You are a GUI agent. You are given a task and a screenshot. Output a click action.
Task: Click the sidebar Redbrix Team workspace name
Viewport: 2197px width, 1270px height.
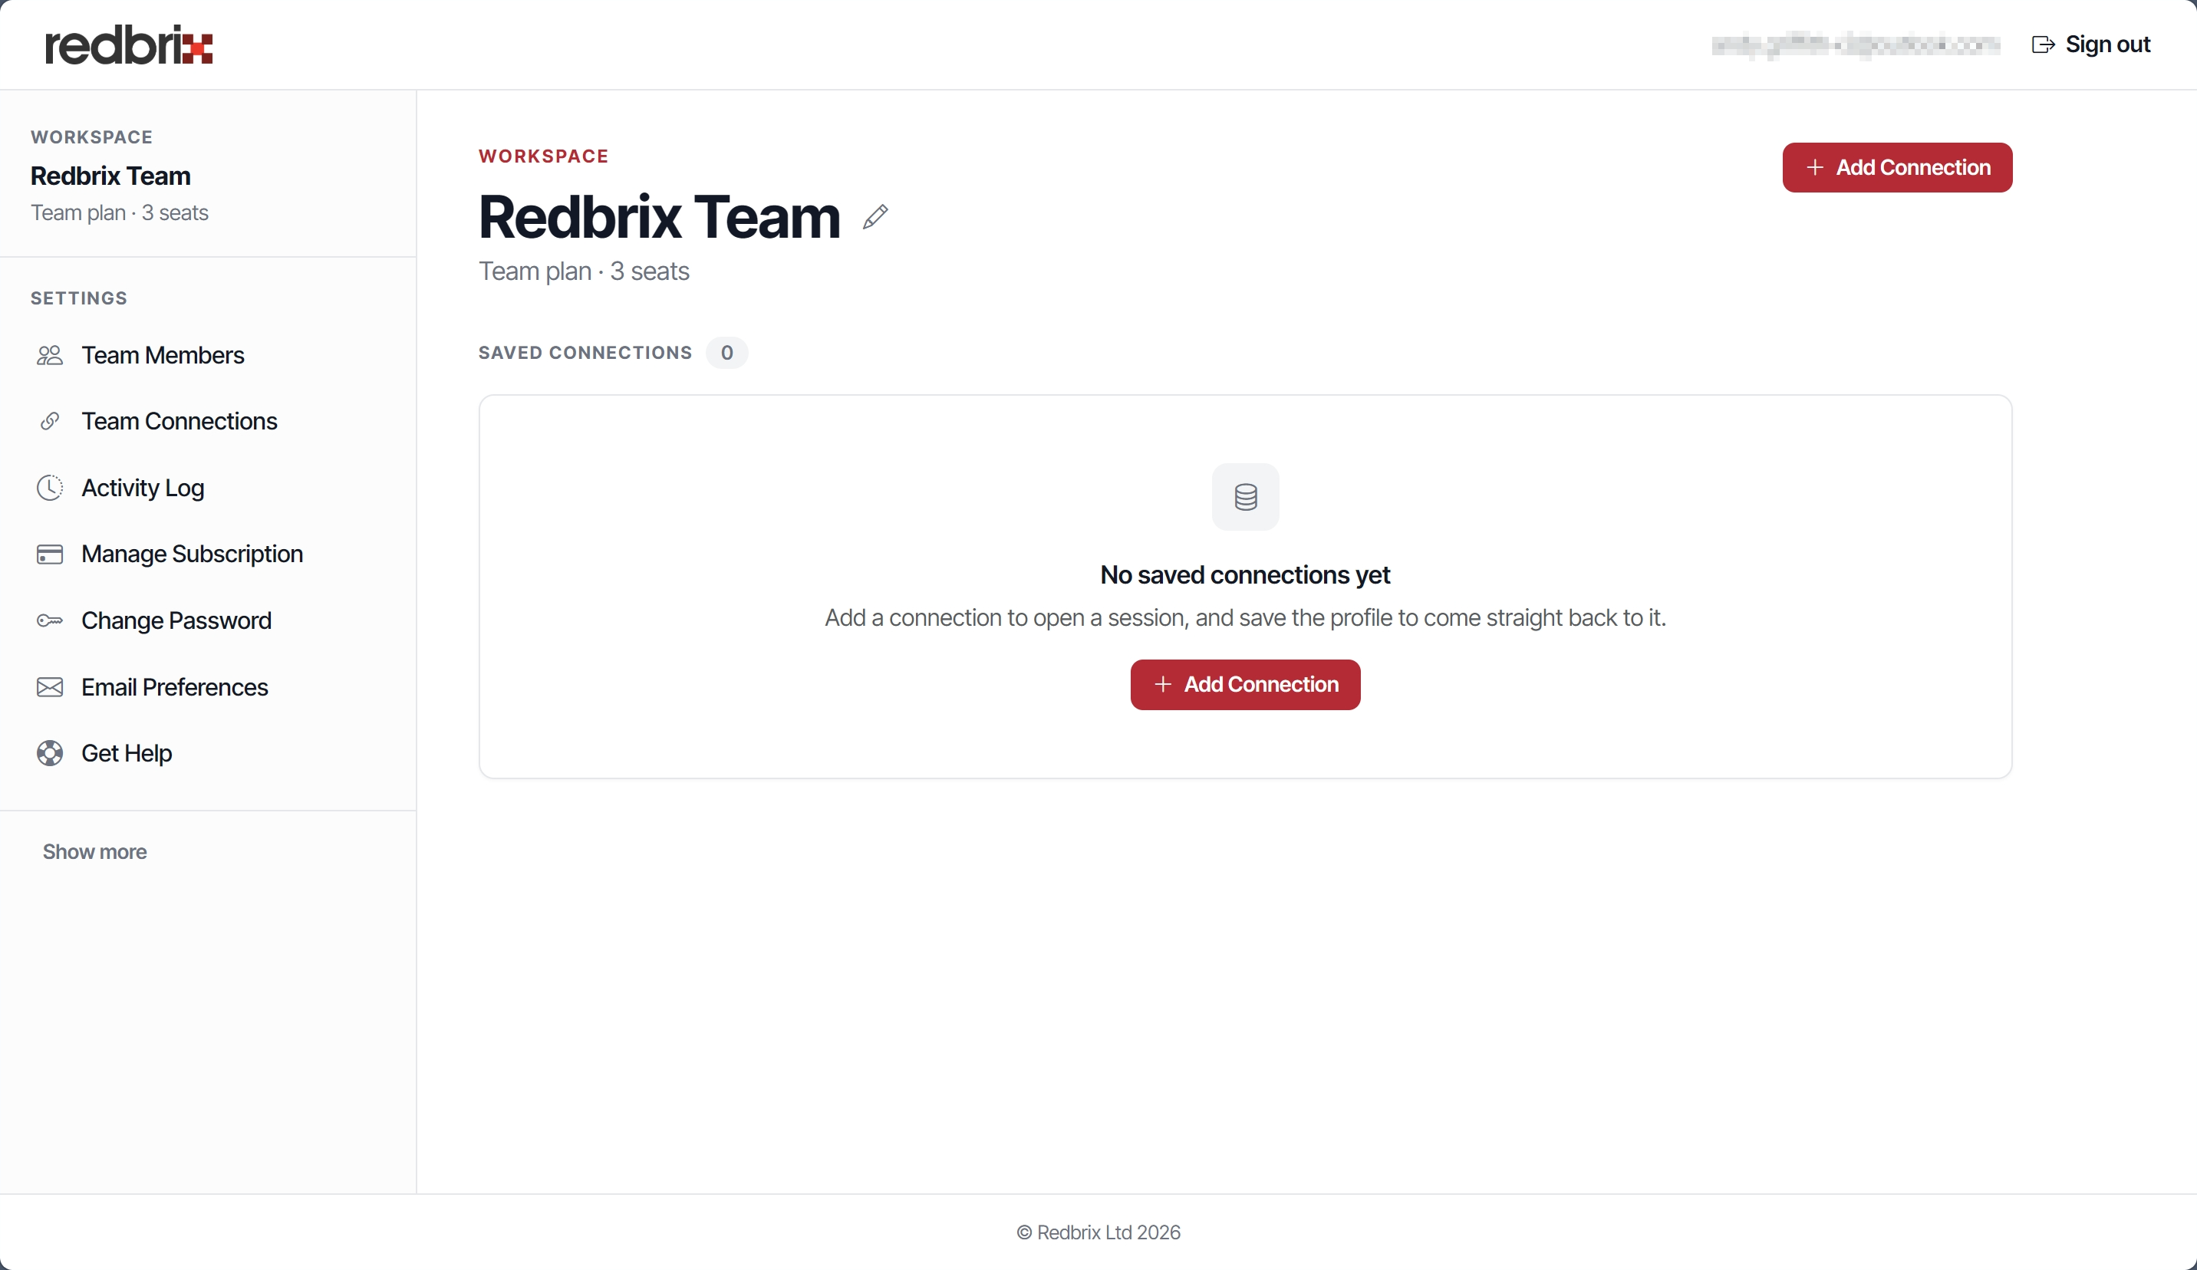pyautogui.click(x=110, y=176)
